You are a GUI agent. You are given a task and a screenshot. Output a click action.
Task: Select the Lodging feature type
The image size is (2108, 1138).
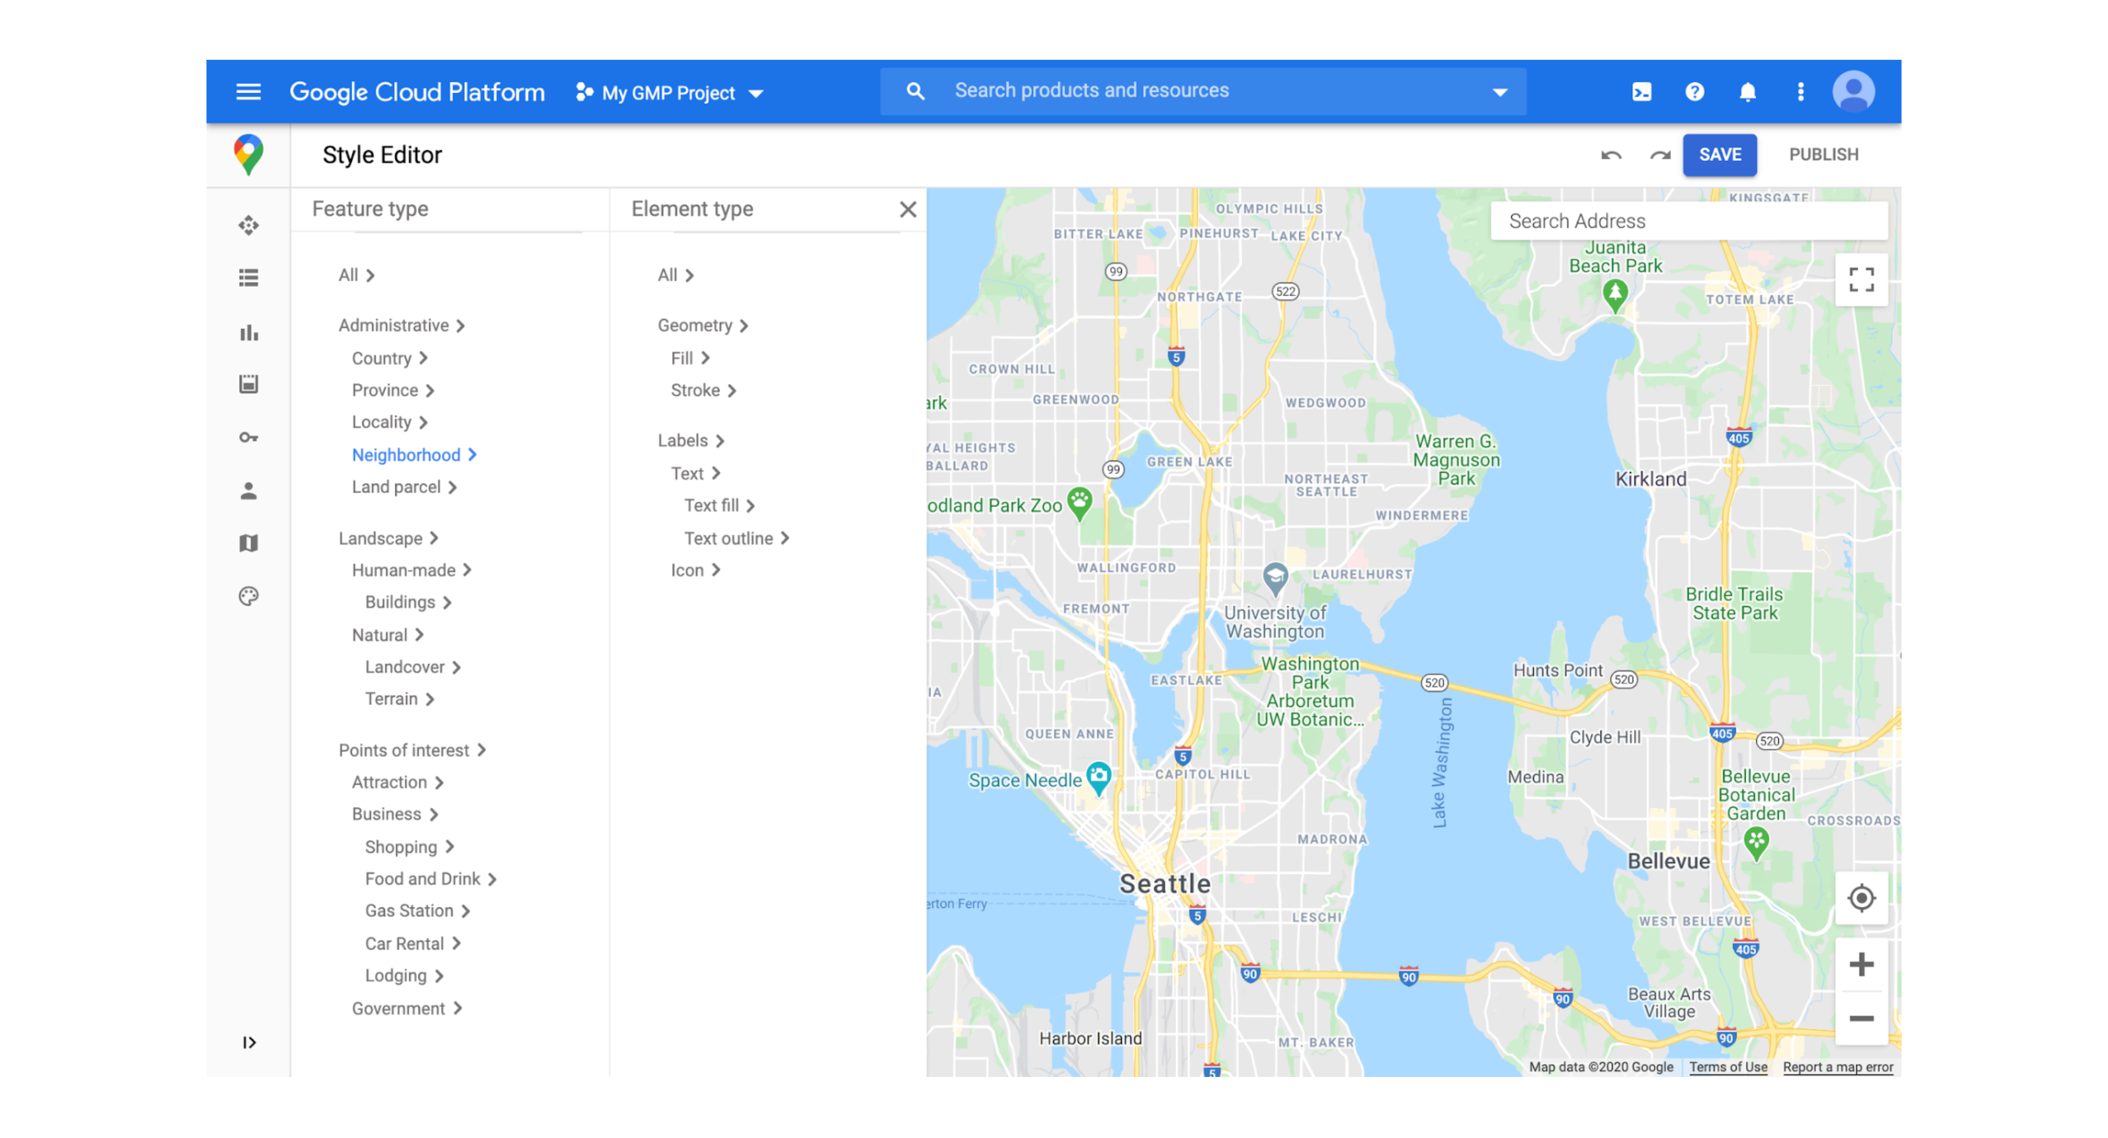coord(403,975)
